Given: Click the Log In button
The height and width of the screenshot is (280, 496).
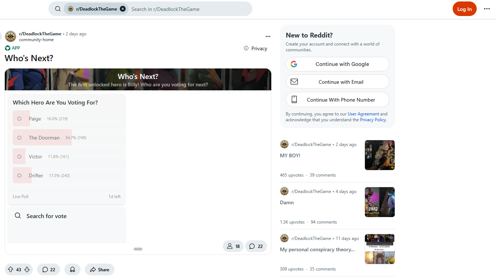Looking at the screenshot, I should [x=464, y=9].
